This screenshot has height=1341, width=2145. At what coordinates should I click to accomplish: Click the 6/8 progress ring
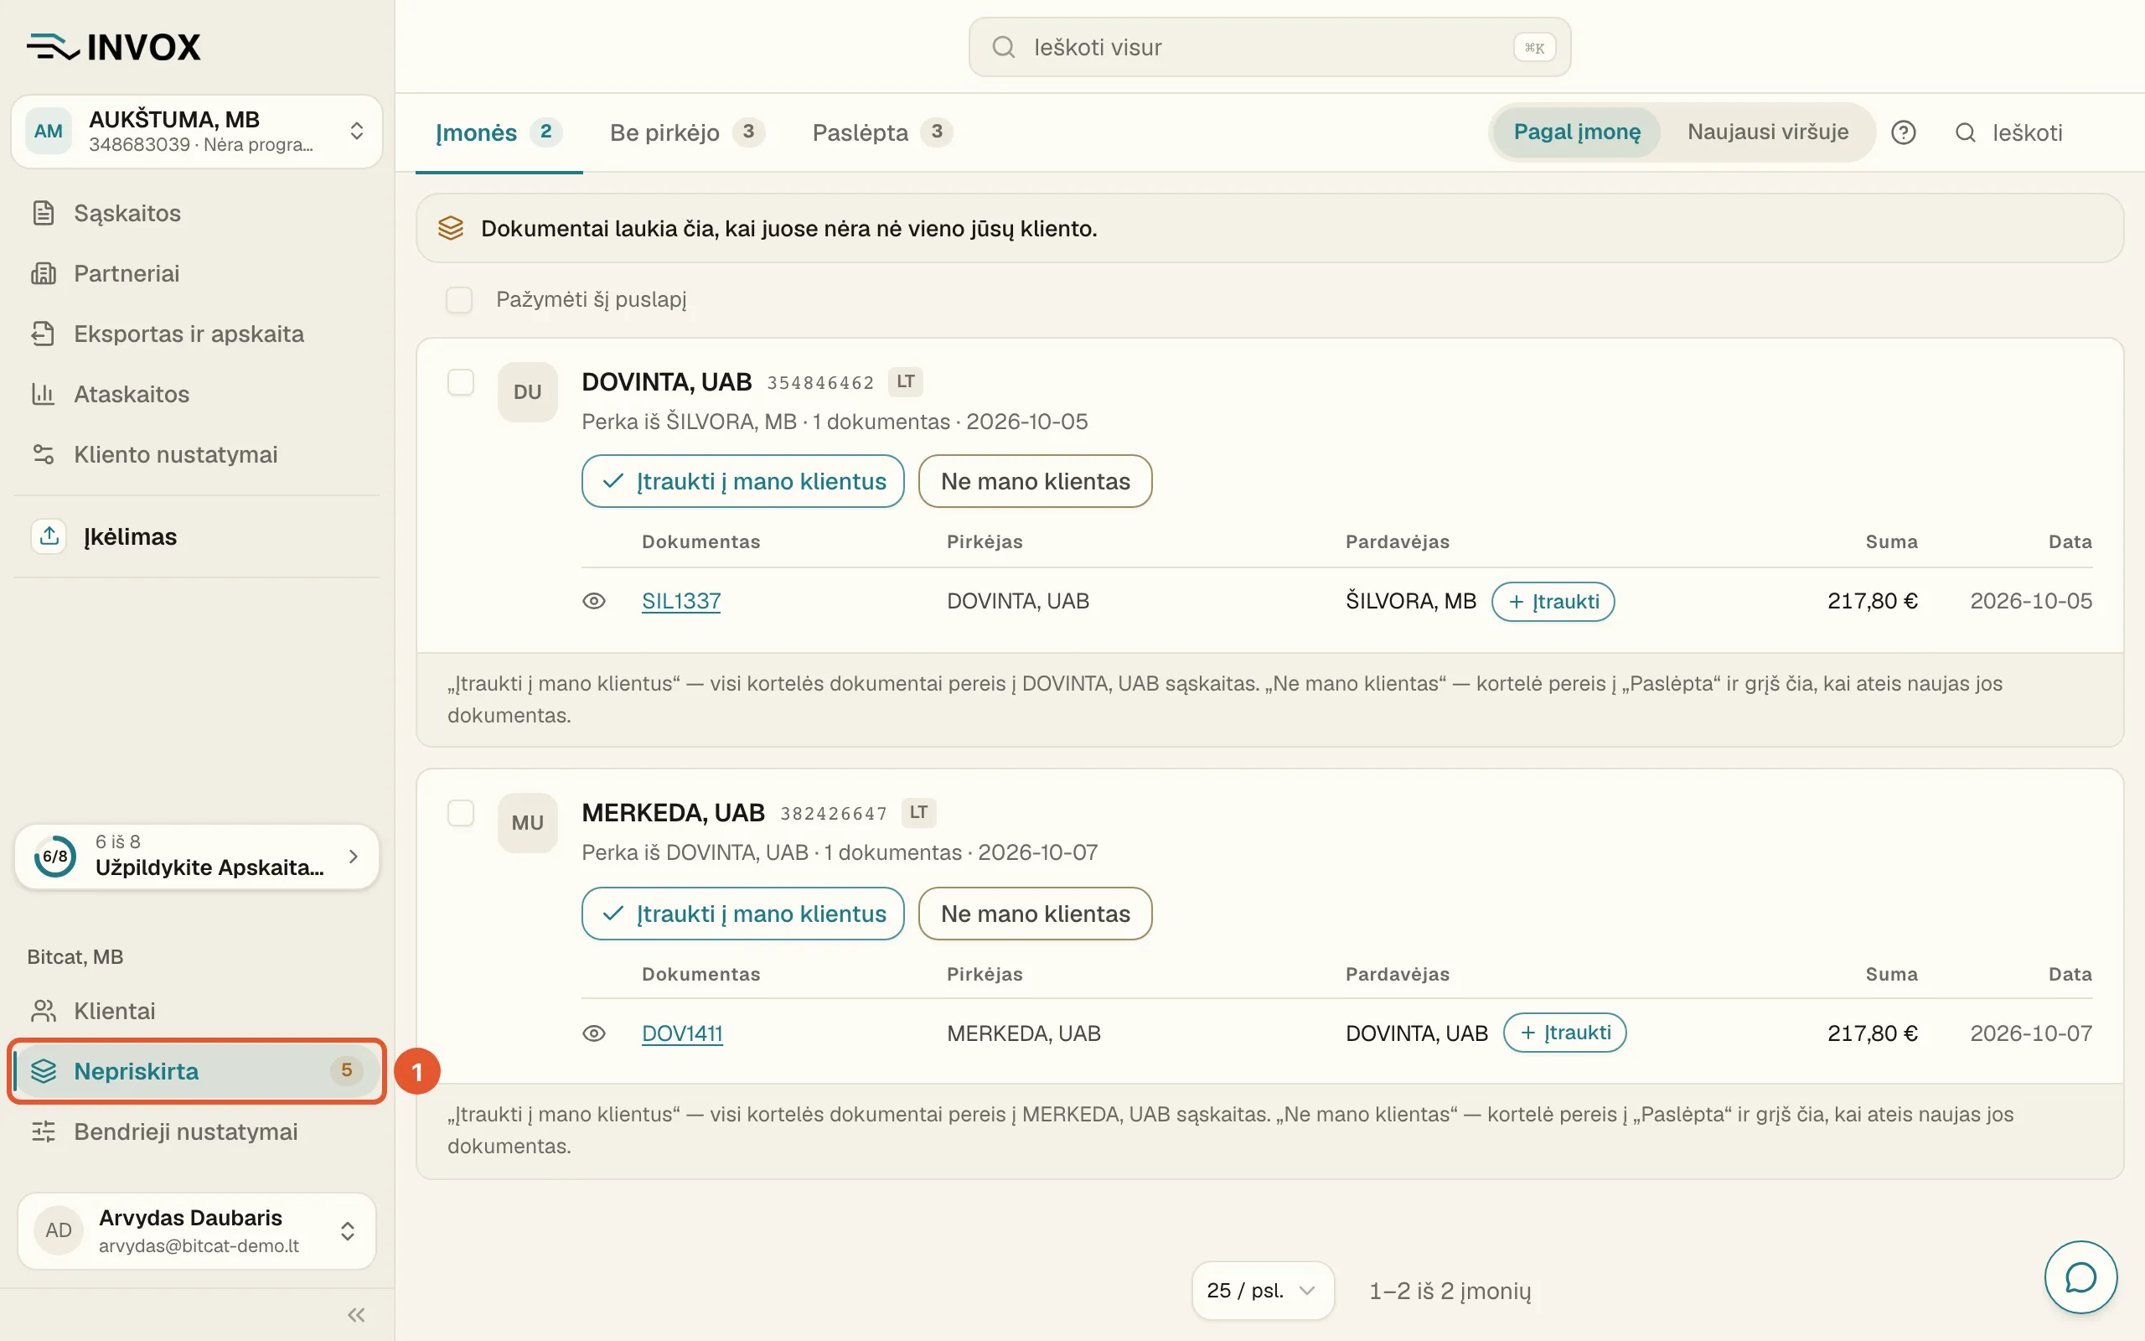(55, 857)
